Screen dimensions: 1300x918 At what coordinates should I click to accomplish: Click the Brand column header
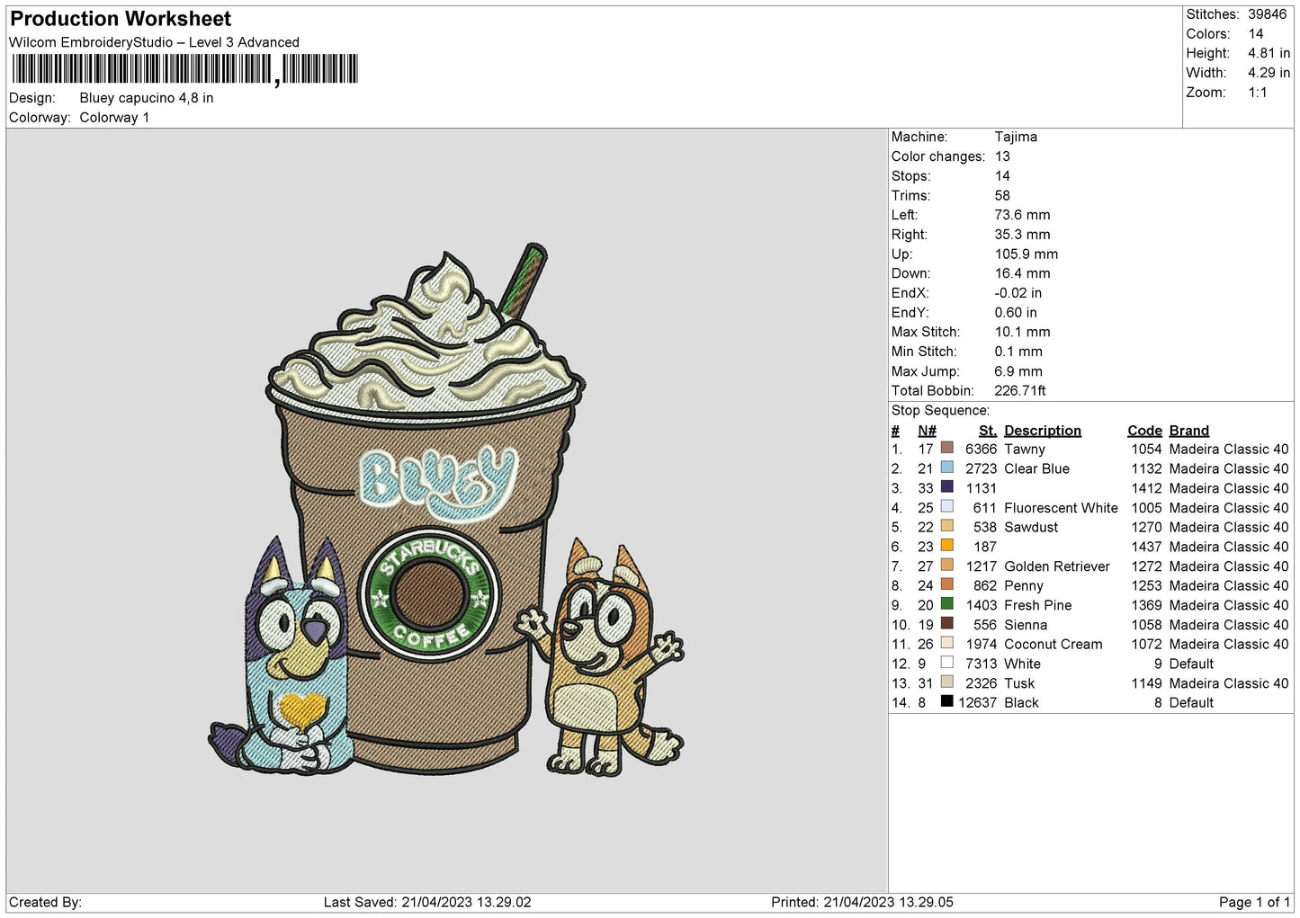click(1188, 431)
